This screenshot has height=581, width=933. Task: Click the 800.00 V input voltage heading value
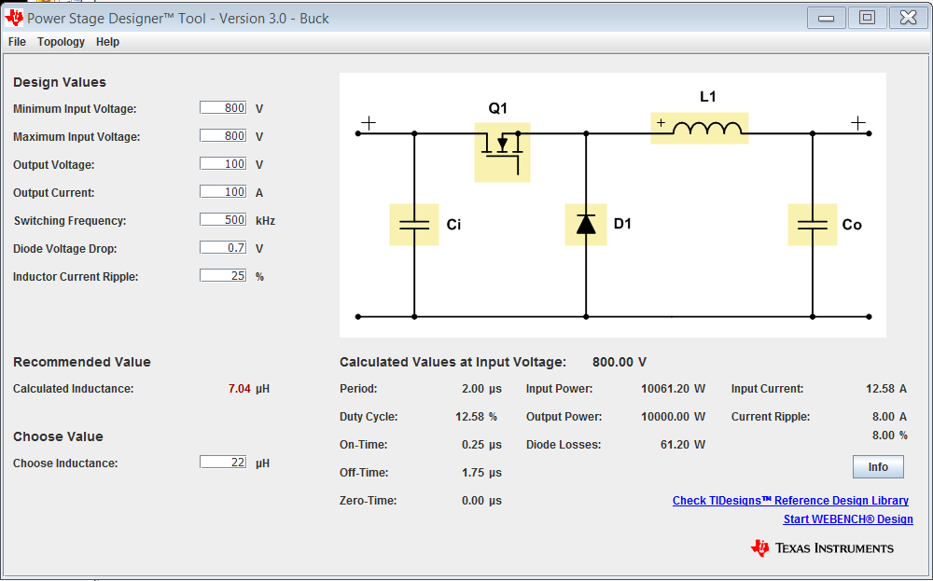[x=620, y=362]
